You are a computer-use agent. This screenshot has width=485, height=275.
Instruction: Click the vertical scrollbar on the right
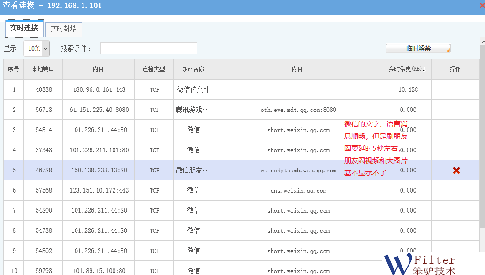(x=482, y=141)
